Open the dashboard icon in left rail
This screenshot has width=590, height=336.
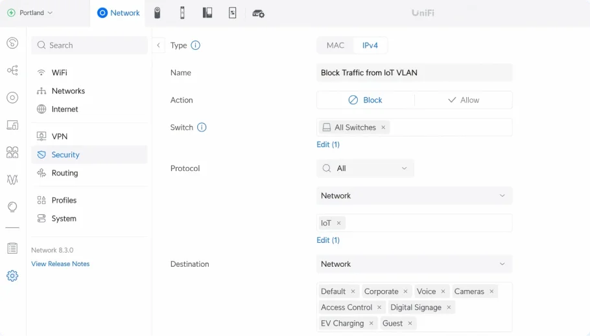(12, 43)
